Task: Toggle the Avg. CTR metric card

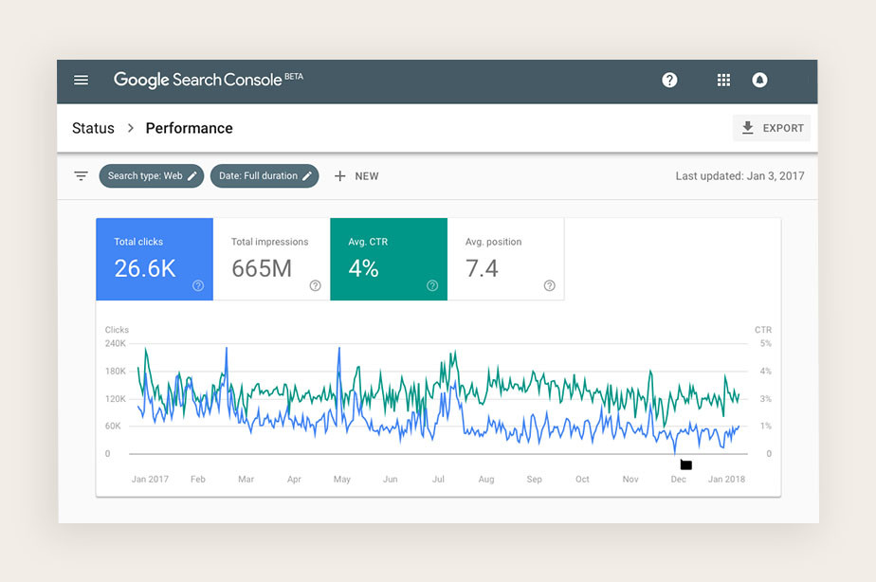Action: point(389,259)
